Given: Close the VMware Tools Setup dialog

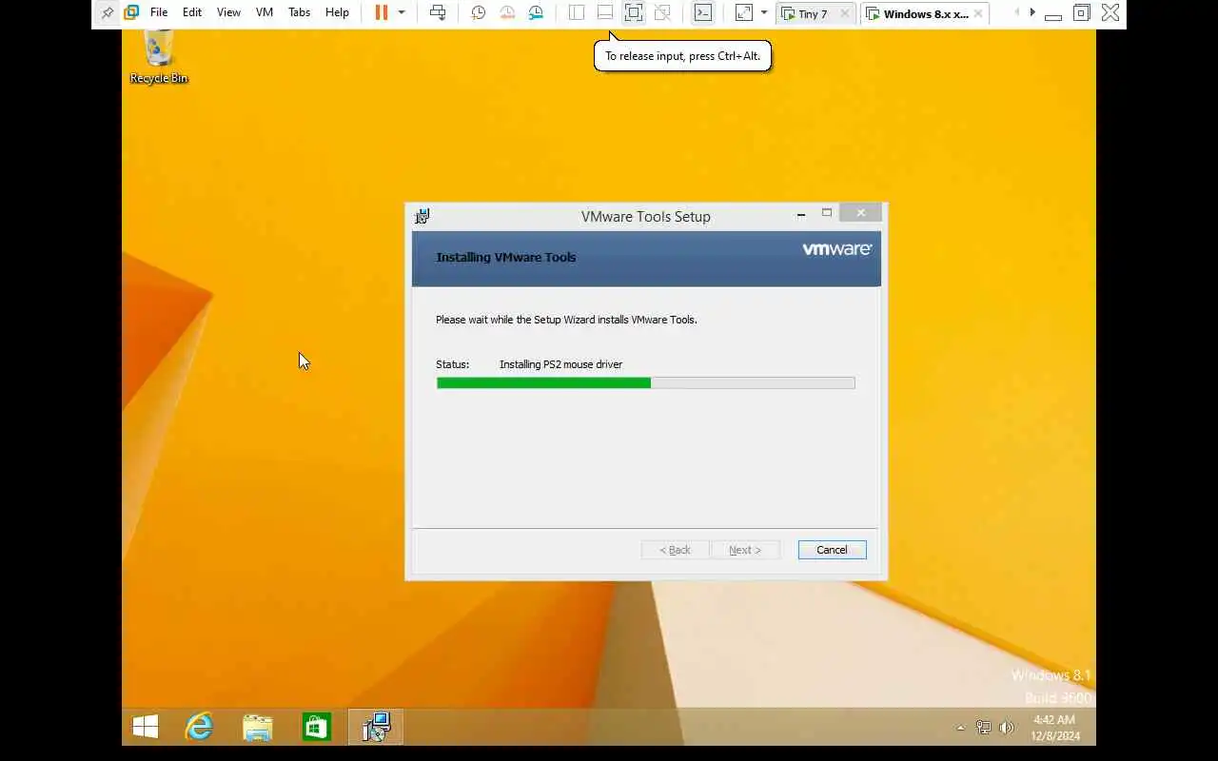Looking at the screenshot, I should [861, 213].
